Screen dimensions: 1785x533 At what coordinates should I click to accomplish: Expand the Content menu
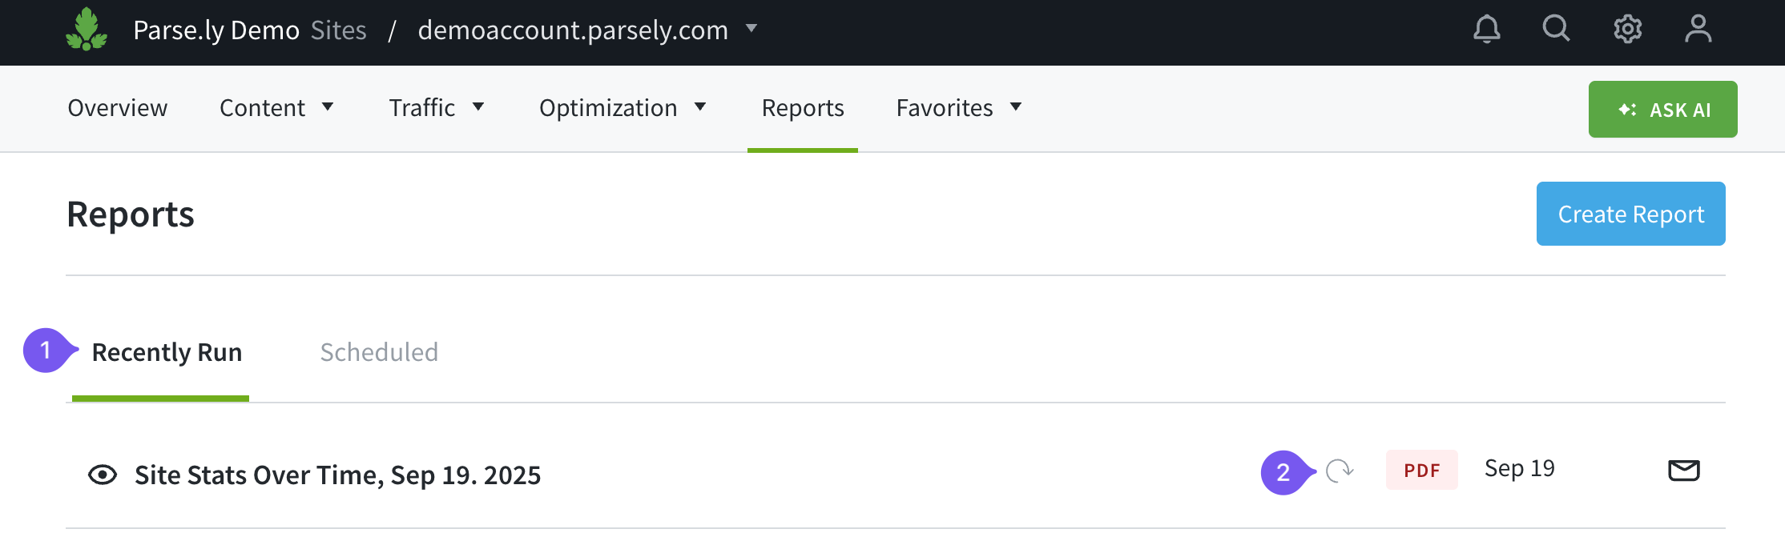(x=276, y=108)
